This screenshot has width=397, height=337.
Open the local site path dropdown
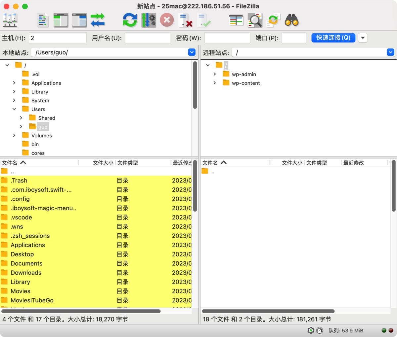point(192,52)
